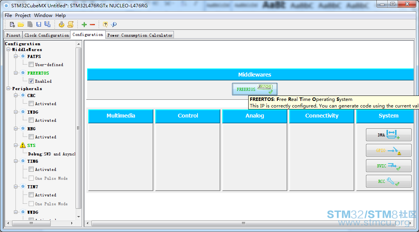Click the greyed-out import project icon
The height and width of the screenshot is (232, 419).
(30, 24)
